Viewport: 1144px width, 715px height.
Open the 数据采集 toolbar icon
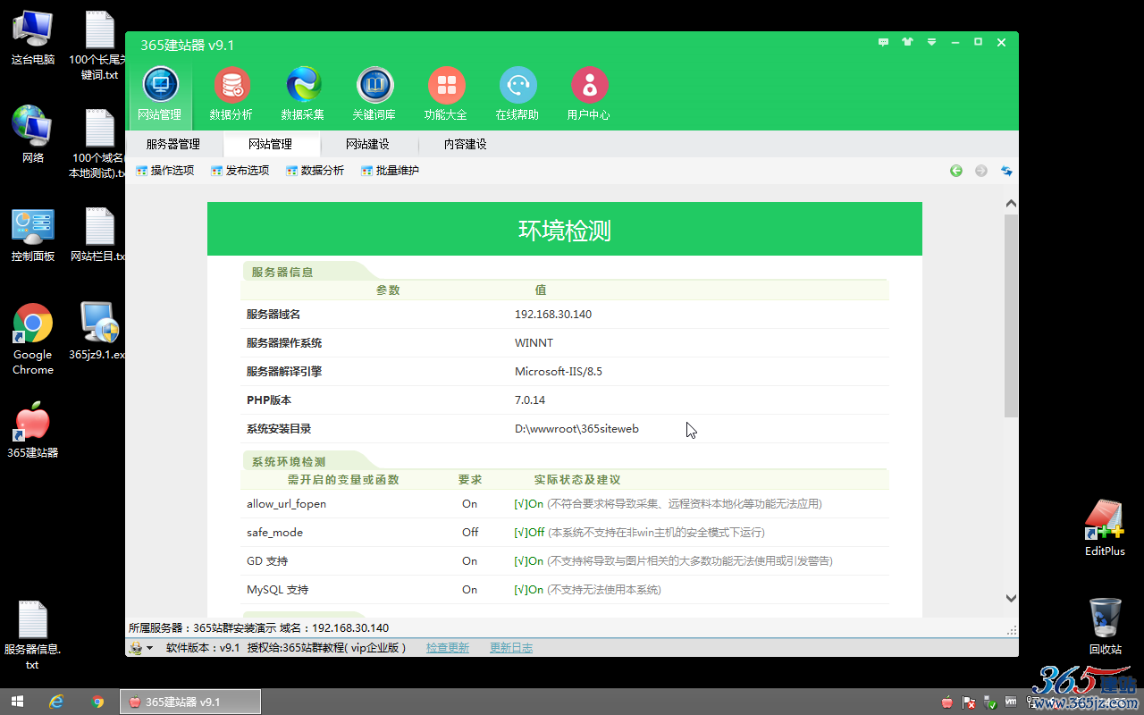pos(303,93)
